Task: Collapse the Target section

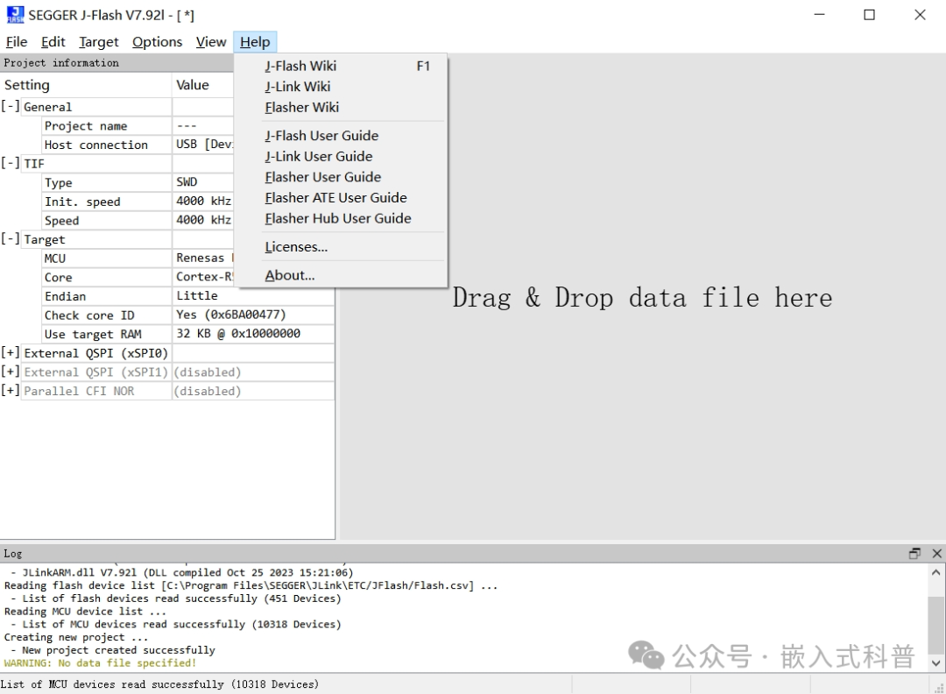Action: (10, 238)
